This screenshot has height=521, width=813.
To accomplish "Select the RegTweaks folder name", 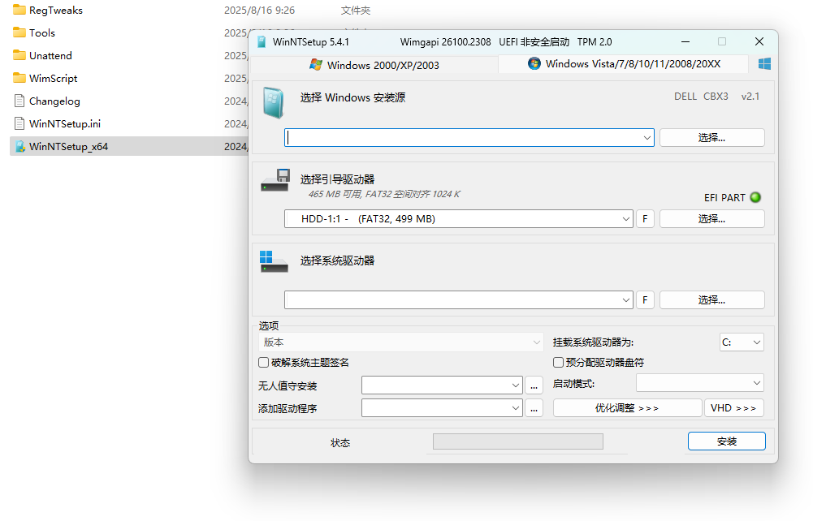I will coord(56,11).
